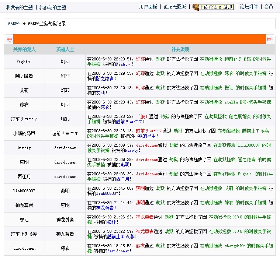This screenshot has height=256, width=280.
Task: Open 用户面板 menu
Action: 148,7
